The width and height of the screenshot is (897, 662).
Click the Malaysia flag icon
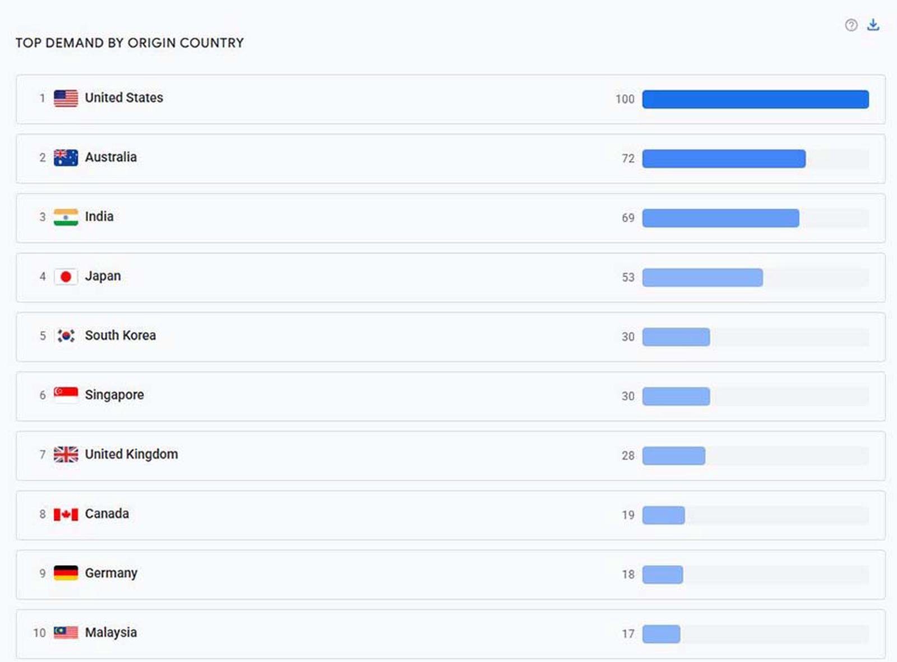click(x=66, y=633)
